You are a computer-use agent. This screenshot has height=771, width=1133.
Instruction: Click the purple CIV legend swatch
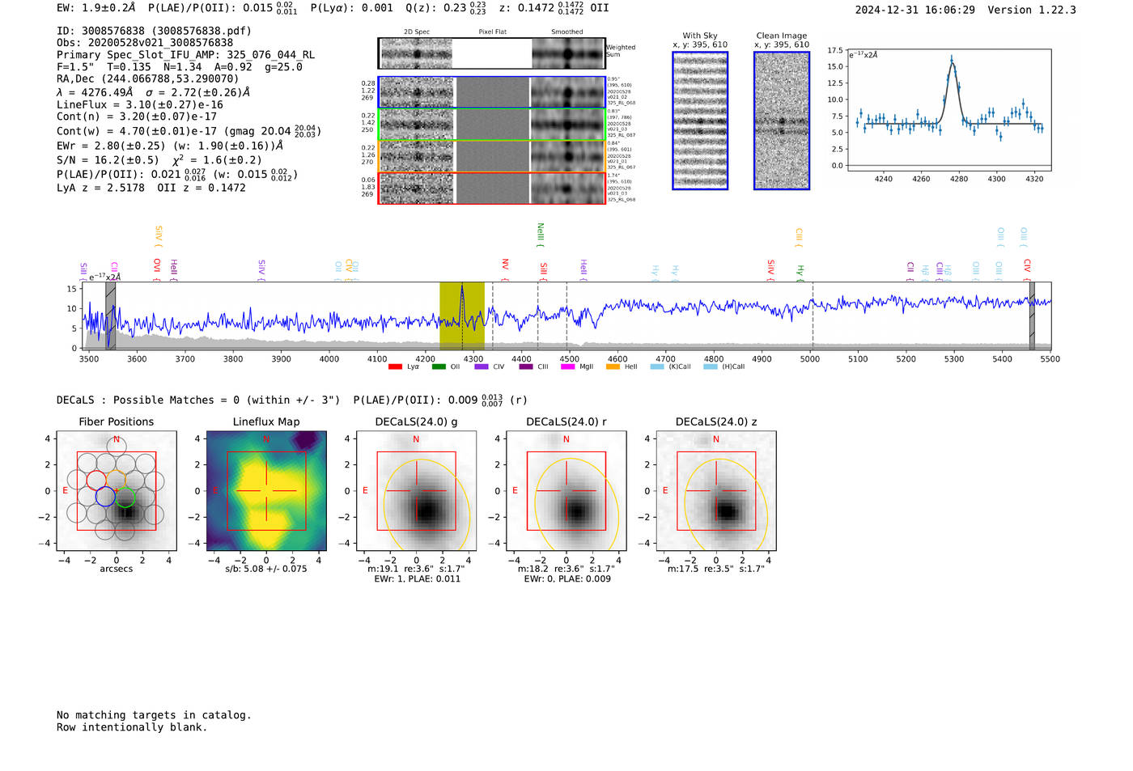coord(482,367)
